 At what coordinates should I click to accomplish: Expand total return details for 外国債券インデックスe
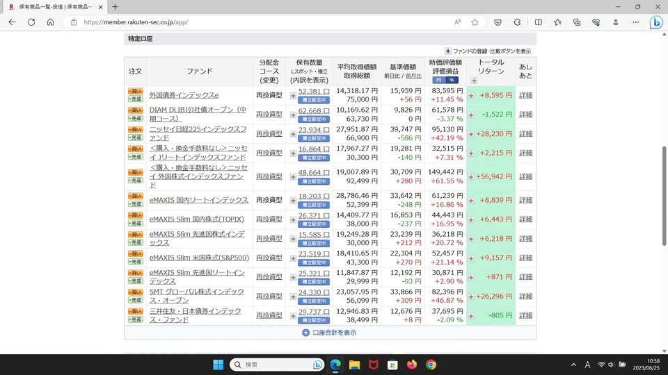pos(471,96)
